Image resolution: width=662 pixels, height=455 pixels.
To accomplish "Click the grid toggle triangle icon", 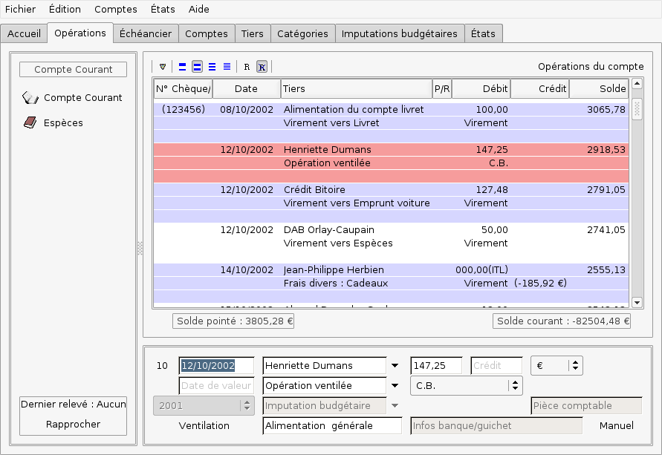I will point(163,67).
